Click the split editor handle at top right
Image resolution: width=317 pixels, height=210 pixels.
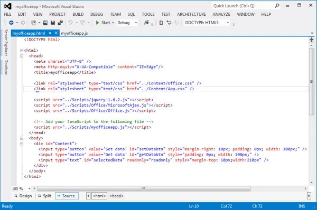point(312,40)
